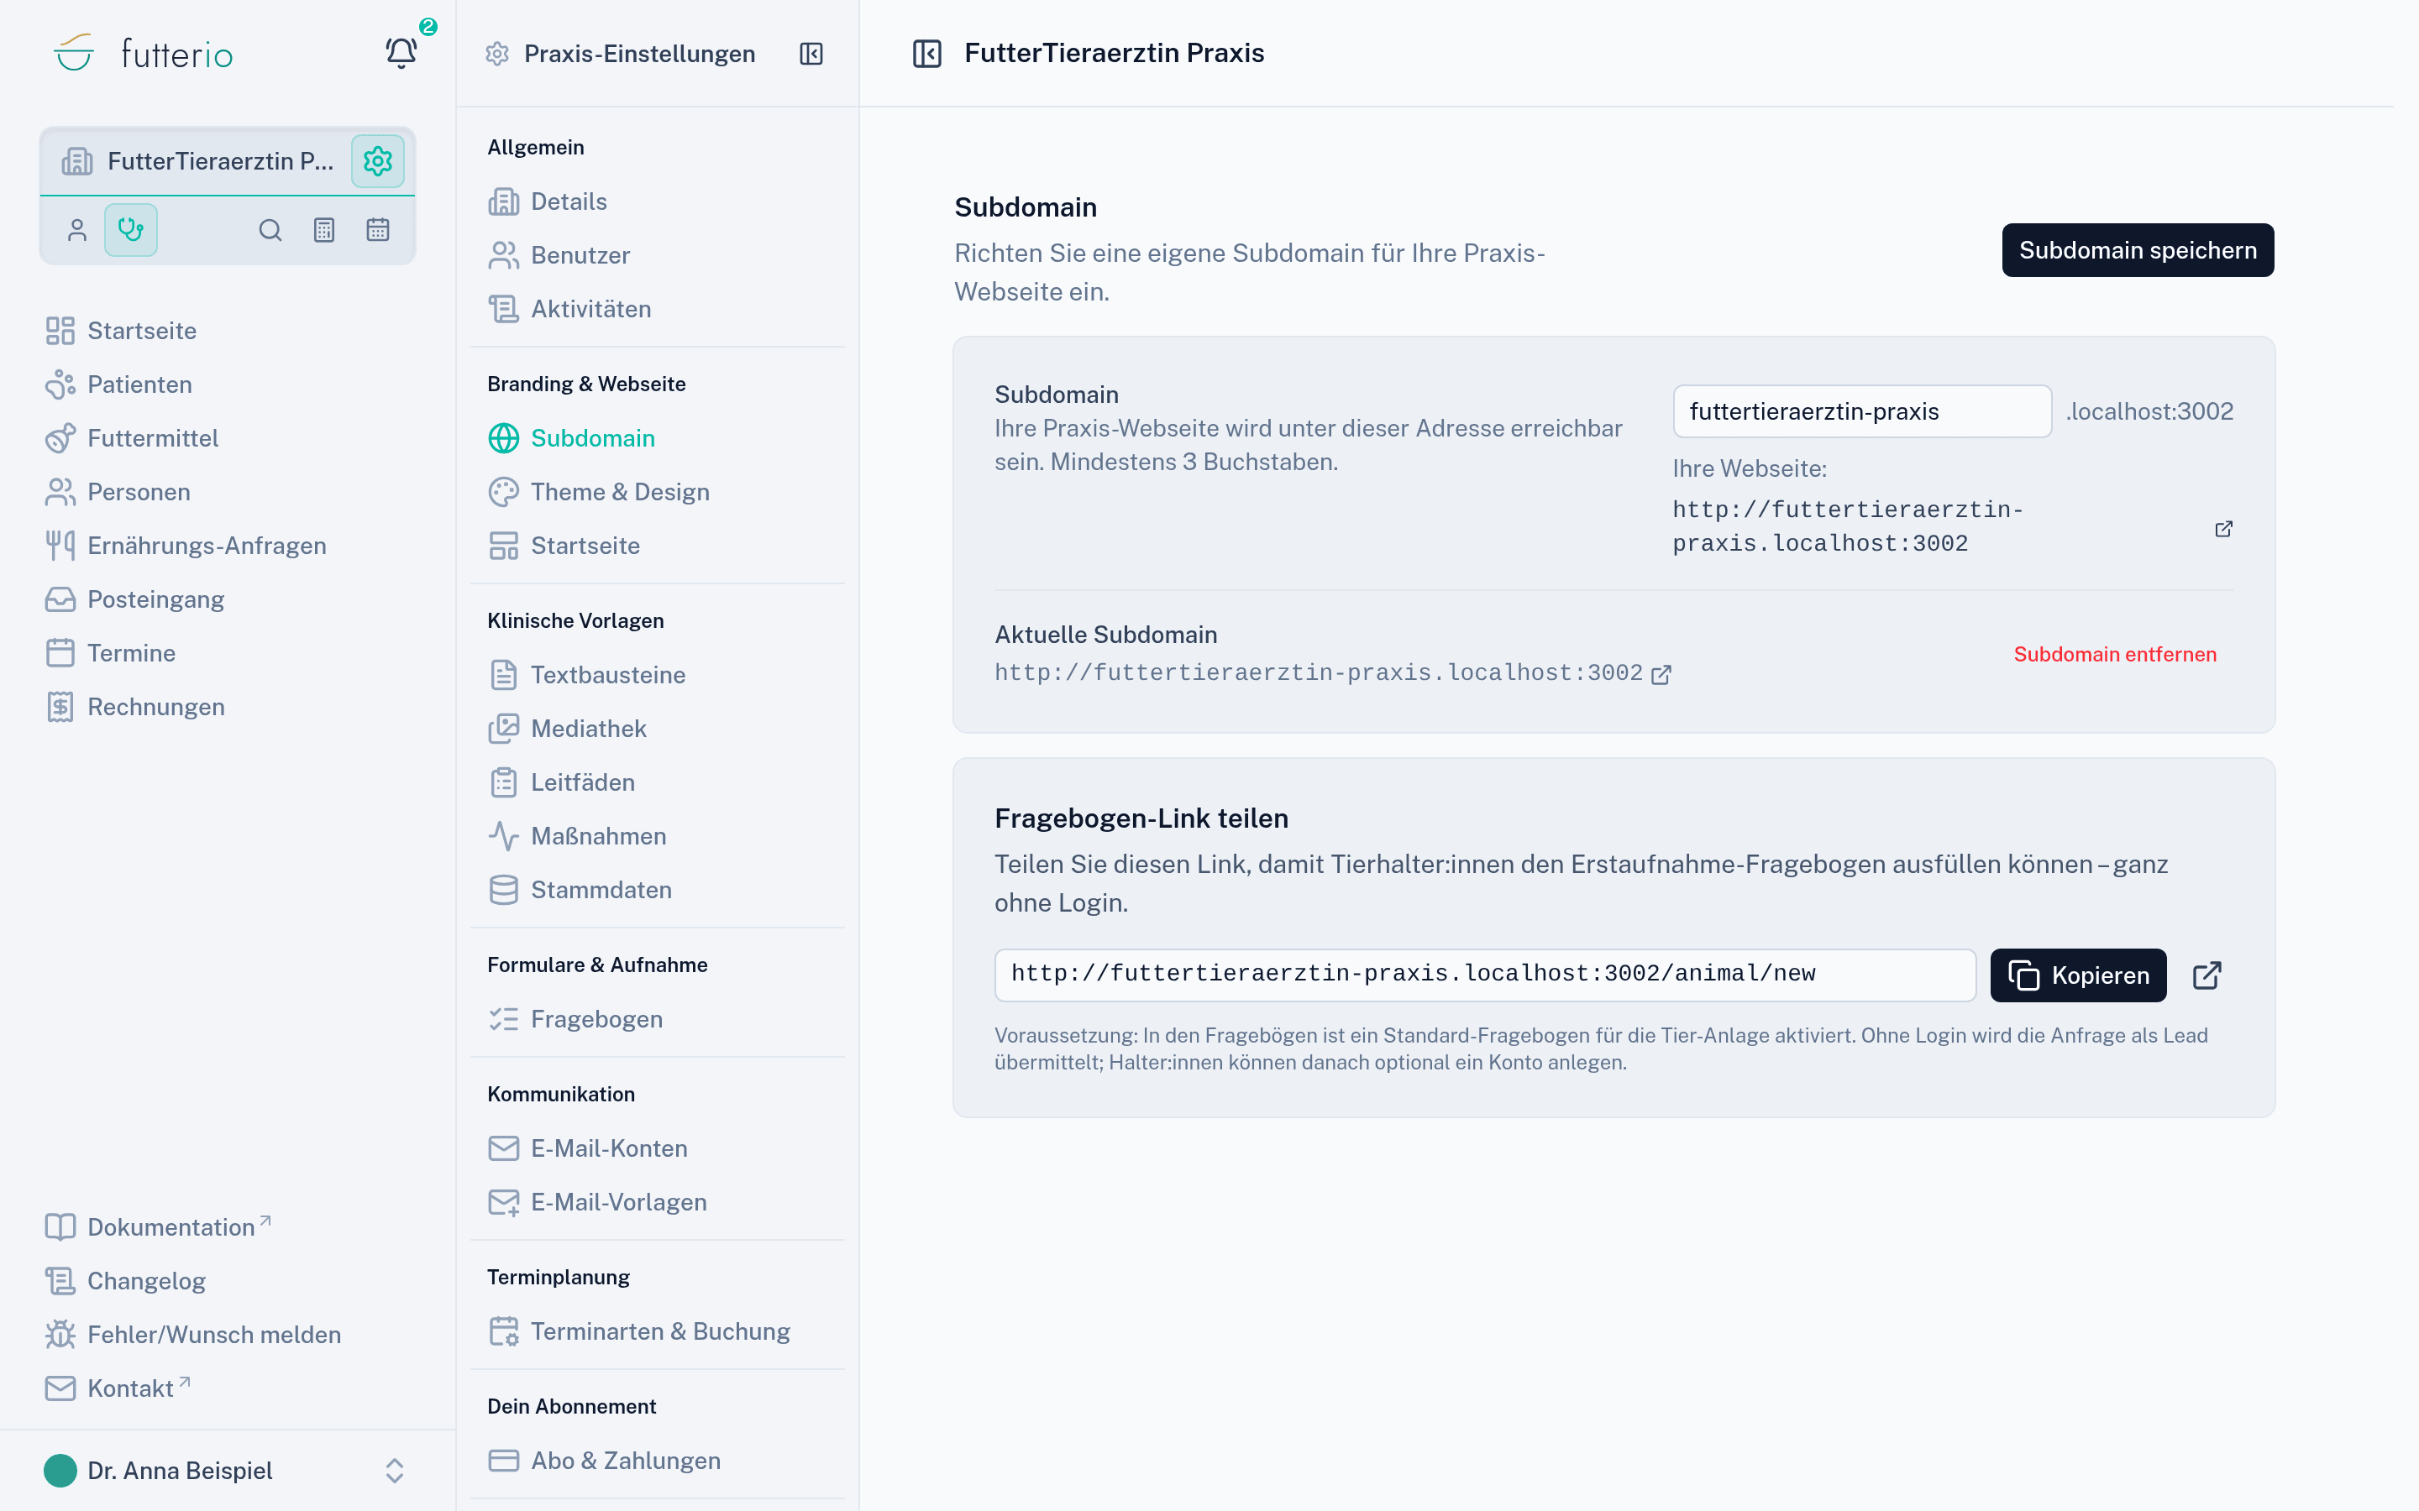Open Rechnungen page
2419x1511 pixels.
(x=135, y=708)
